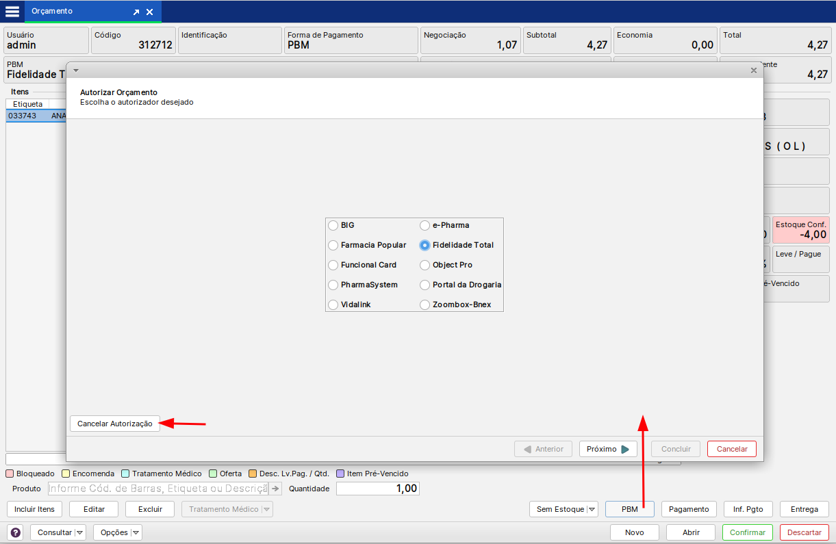Click the Leve / Pague panel
836x544 pixels.
point(801,259)
